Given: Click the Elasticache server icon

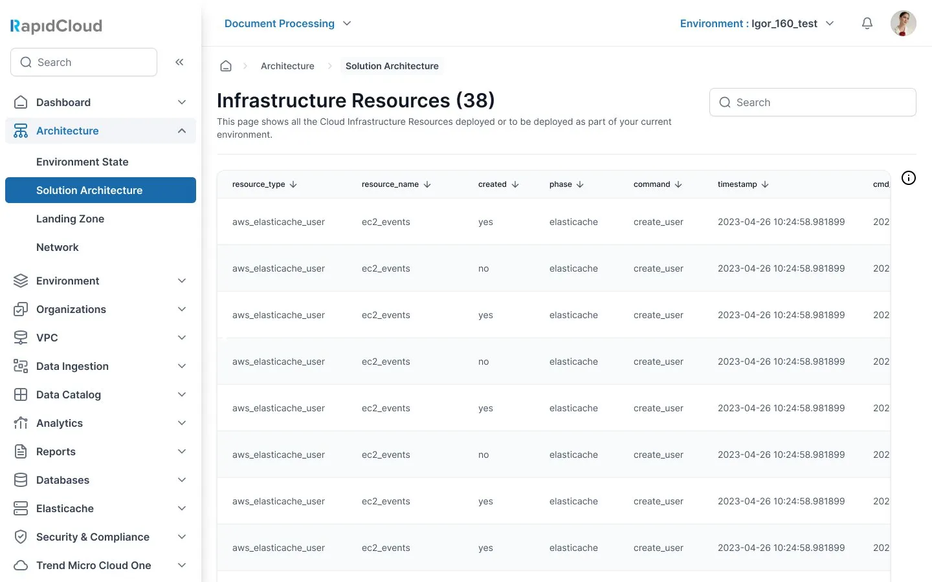Looking at the screenshot, I should (x=21, y=508).
